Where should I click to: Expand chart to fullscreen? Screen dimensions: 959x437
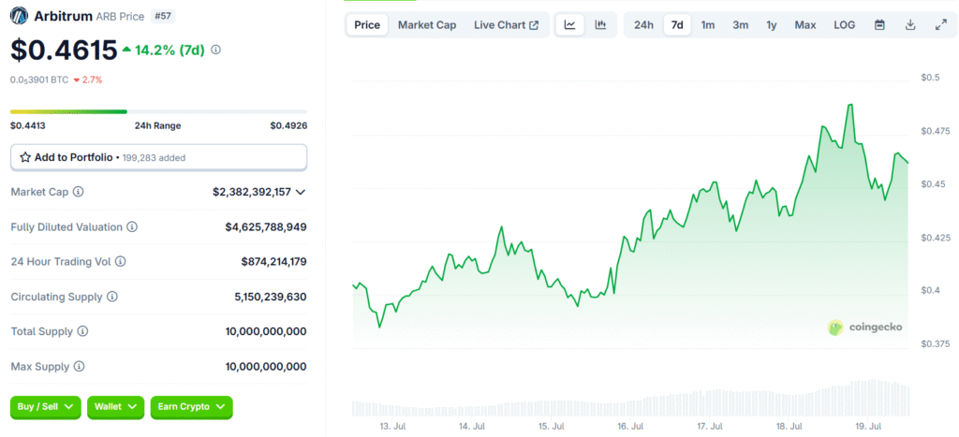(941, 25)
